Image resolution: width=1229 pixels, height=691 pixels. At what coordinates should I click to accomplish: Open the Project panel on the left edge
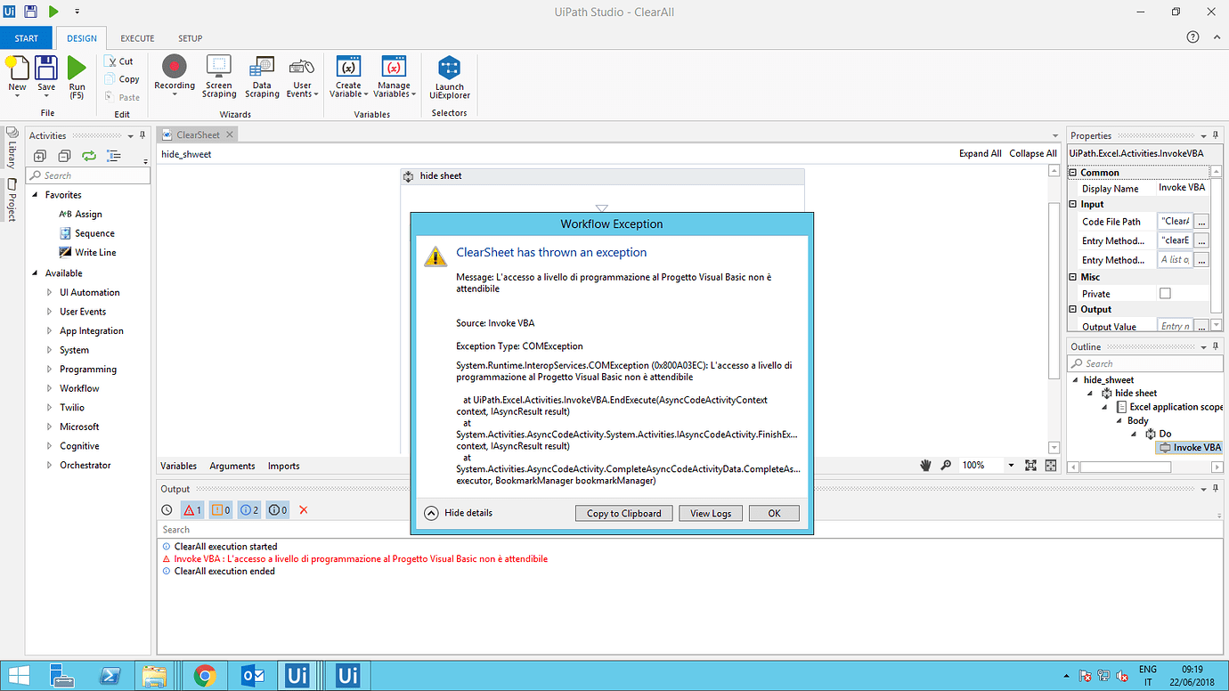click(12, 198)
